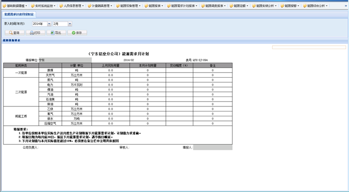This screenshot has width=349, height=192.
Task: Open the 计量器具管理 menu
Action: coord(100,6)
